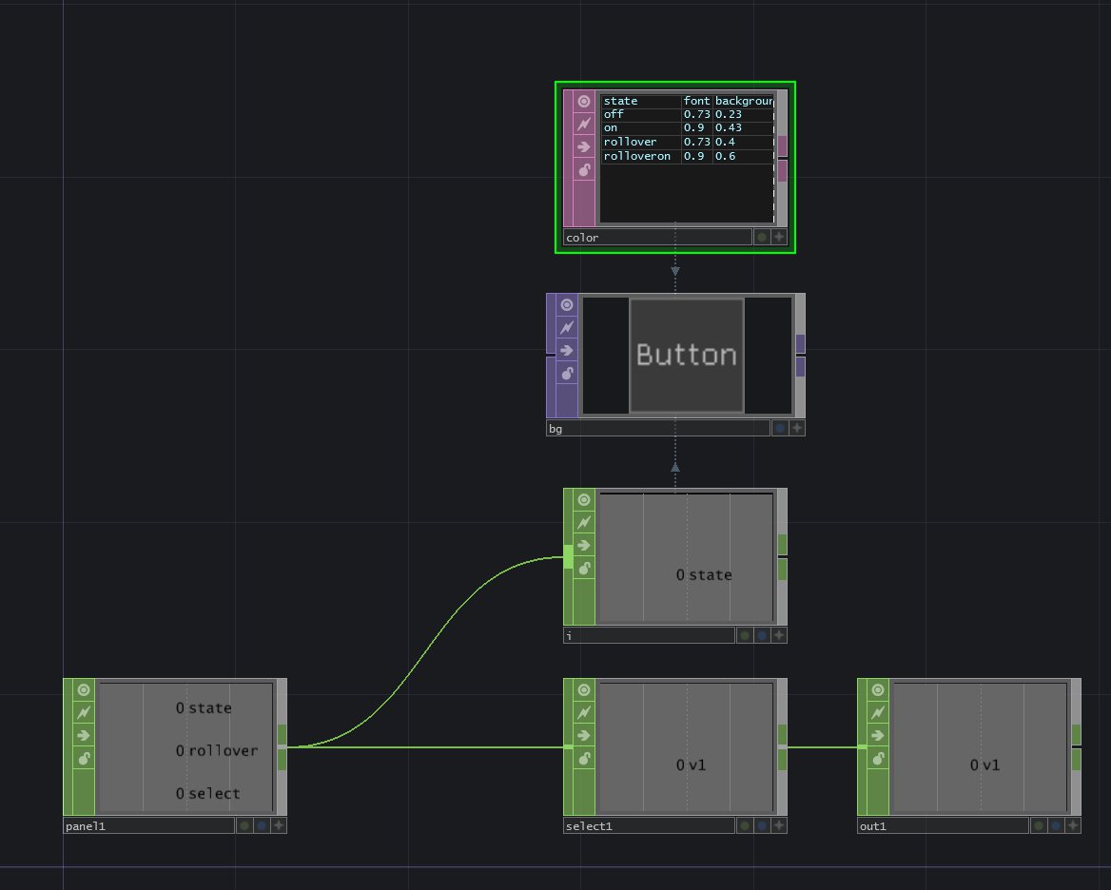The width and height of the screenshot is (1111, 890).
Task: Click the rollover channel in the panel1 viewer
Action: (217, 750)
